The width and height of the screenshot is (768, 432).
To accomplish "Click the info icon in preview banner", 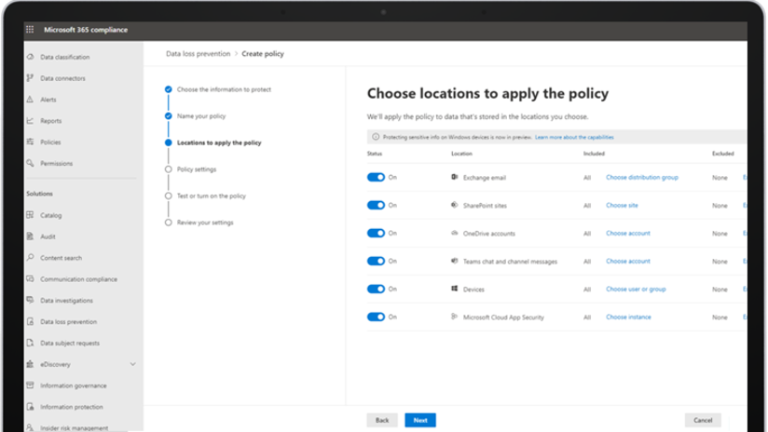I will (x=376, y=137).
